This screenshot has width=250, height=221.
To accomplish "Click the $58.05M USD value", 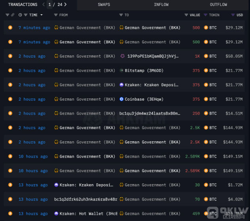I will (234, 56).
